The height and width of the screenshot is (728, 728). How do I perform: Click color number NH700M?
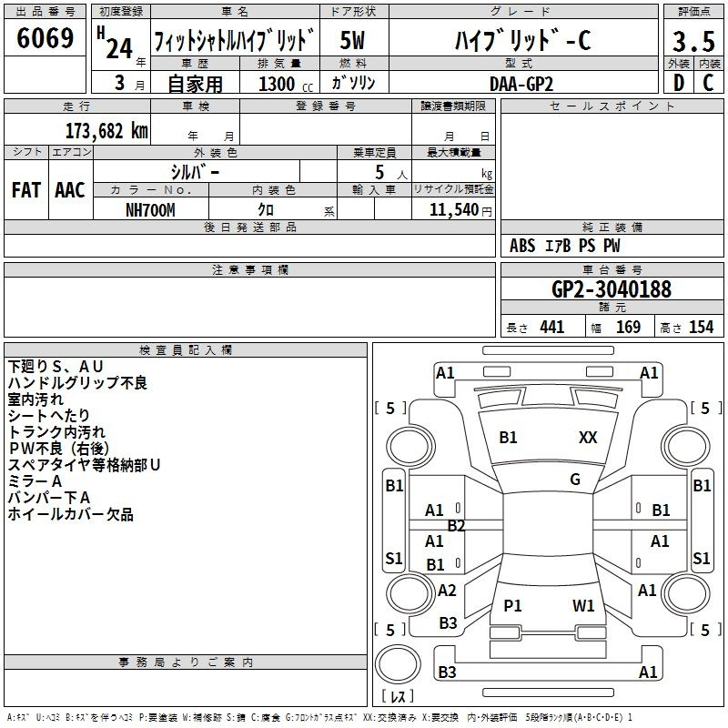coord(150,210)
